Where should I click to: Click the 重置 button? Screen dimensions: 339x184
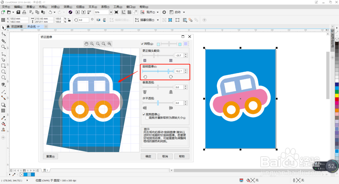coord(51,156)
